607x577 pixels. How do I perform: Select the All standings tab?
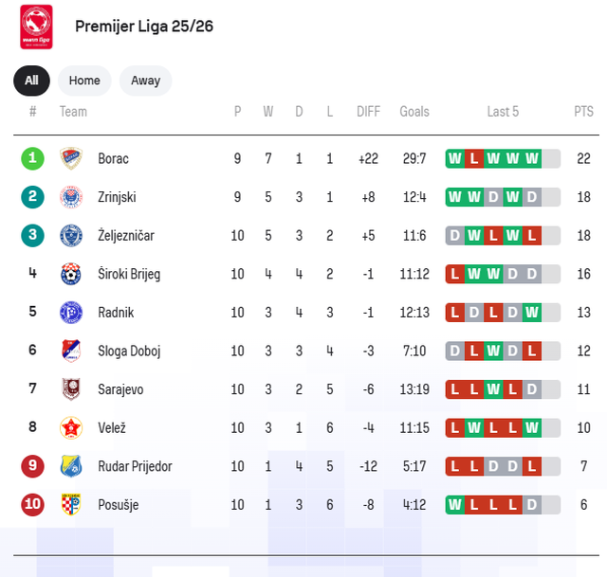(31, 81)
